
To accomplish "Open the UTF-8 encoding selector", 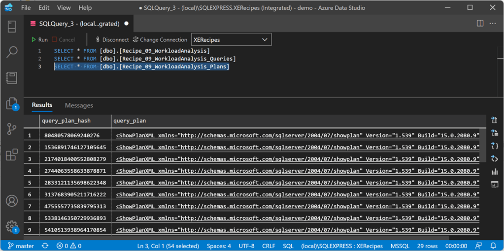I will (x=246, y=246).
